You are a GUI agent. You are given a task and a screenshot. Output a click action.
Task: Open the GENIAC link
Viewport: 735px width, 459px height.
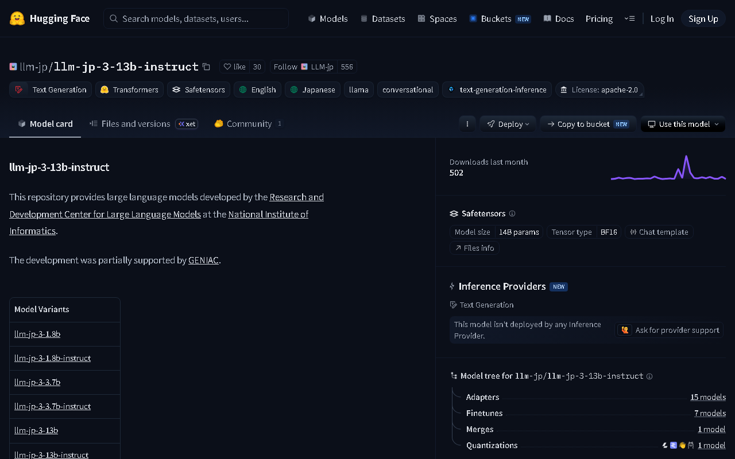203,260
